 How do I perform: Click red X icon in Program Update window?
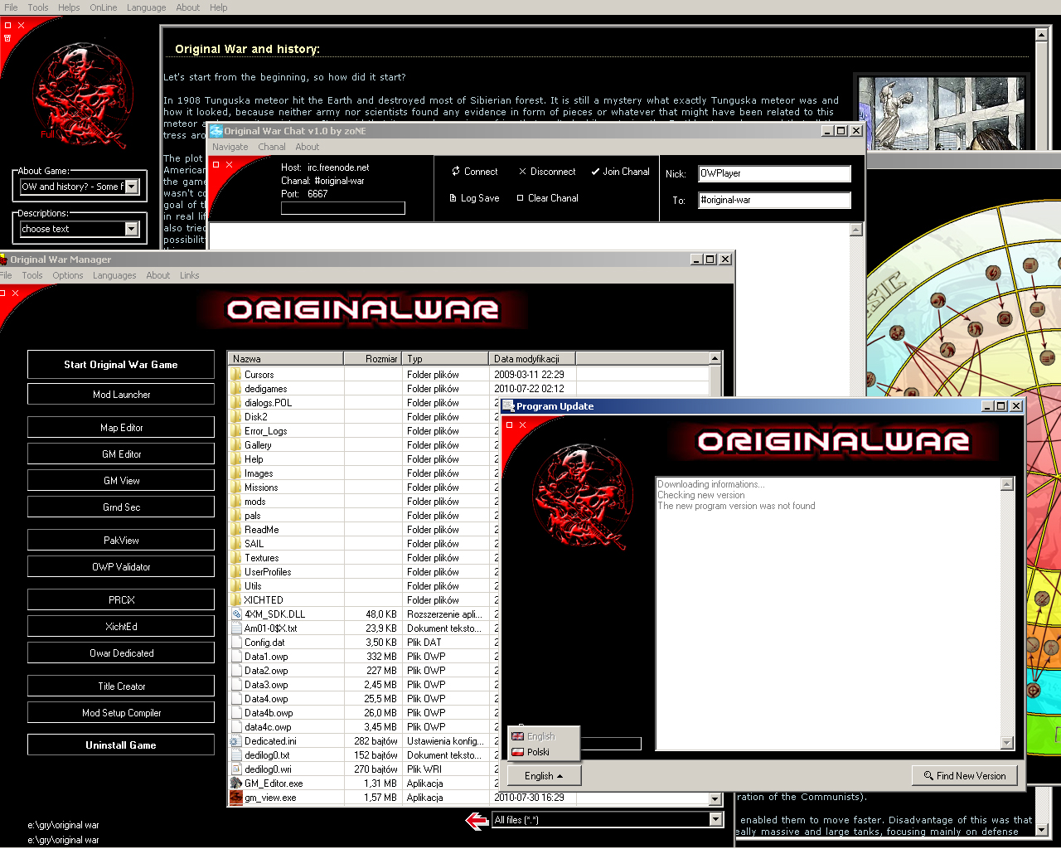(523, 425)
